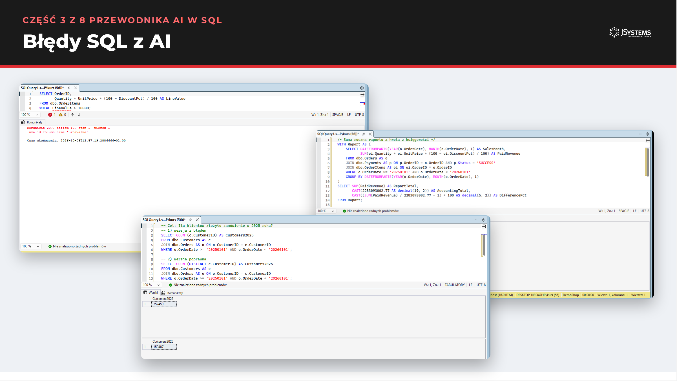Click DESKTOP-NRO47HP\kurs (56) in the status bar
The width and height of the screenshot is (677, 381).
(538, 295)
